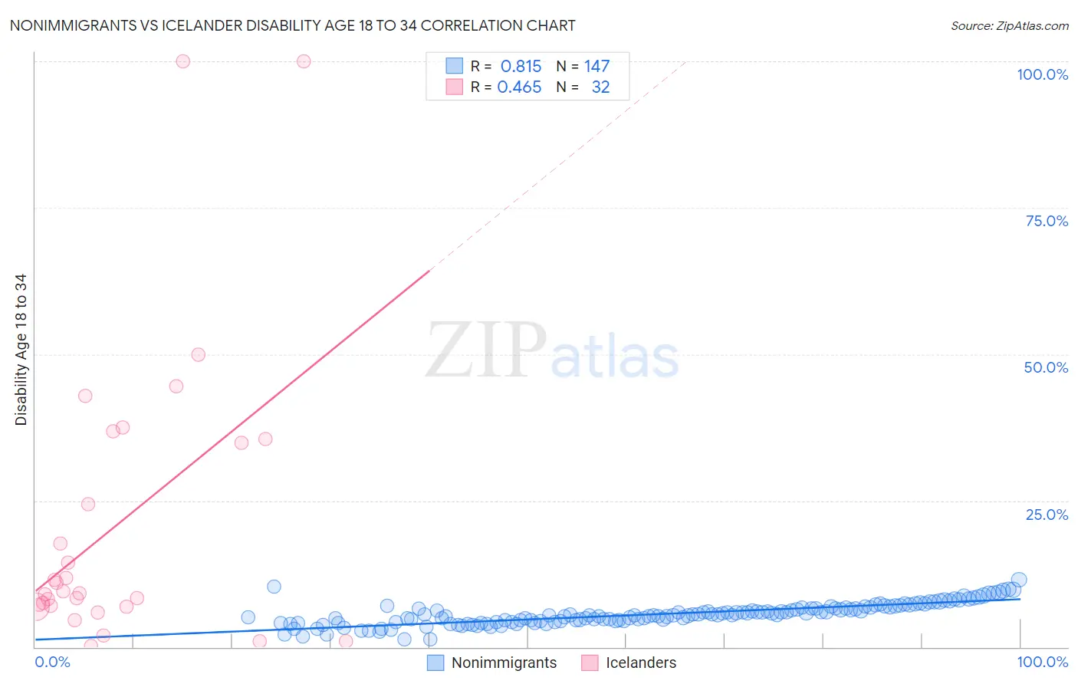Click the N value 147 in legend
1078x684 pixels.
[x=597, y=66]
